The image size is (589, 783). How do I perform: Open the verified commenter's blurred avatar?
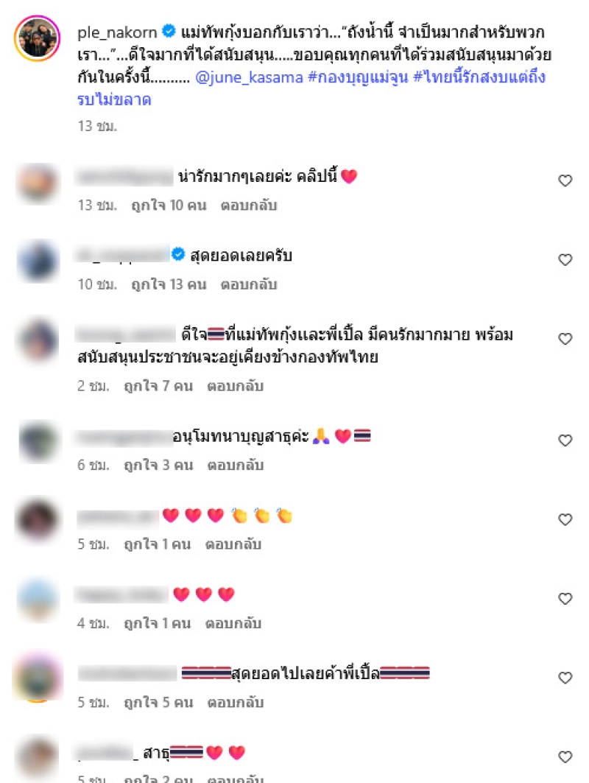coord(38,261)
